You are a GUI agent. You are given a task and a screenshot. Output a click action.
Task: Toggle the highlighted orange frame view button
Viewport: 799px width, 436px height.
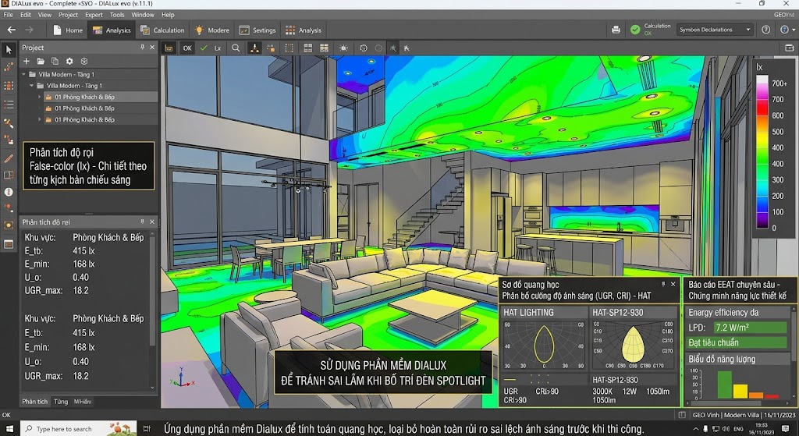click(169, 48)
